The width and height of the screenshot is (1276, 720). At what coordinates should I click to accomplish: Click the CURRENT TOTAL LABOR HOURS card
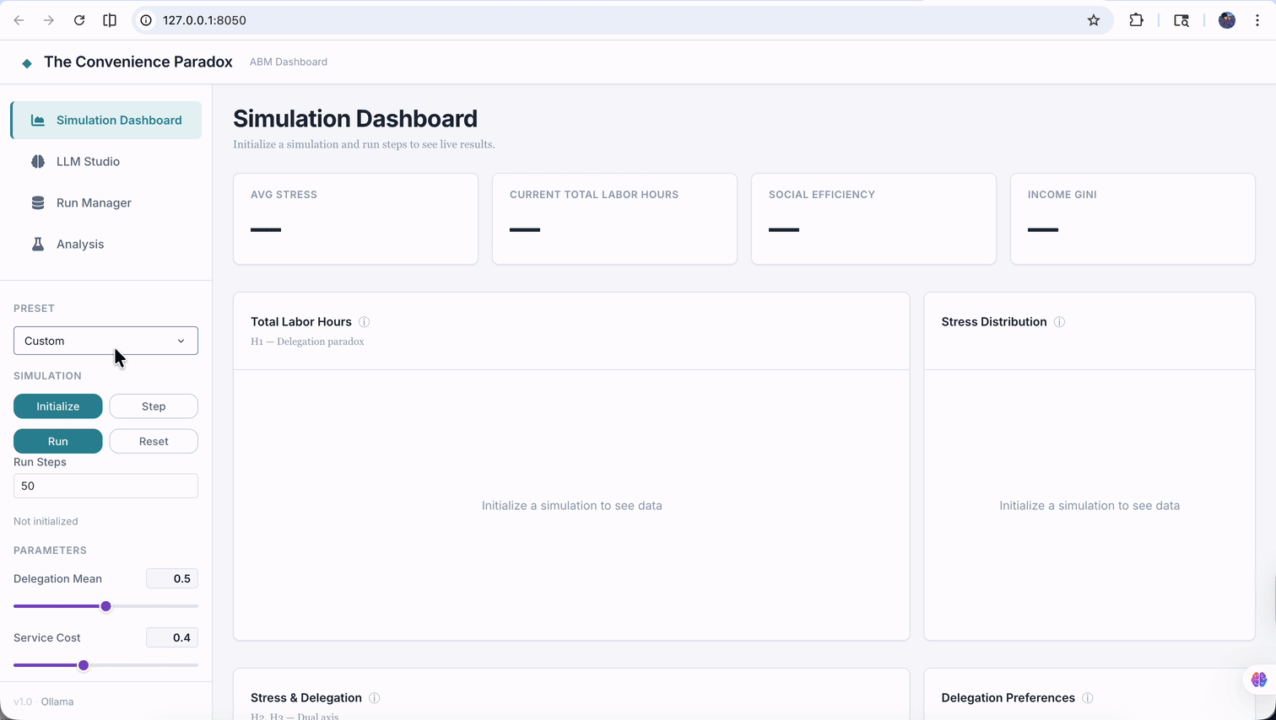point(614,218)
